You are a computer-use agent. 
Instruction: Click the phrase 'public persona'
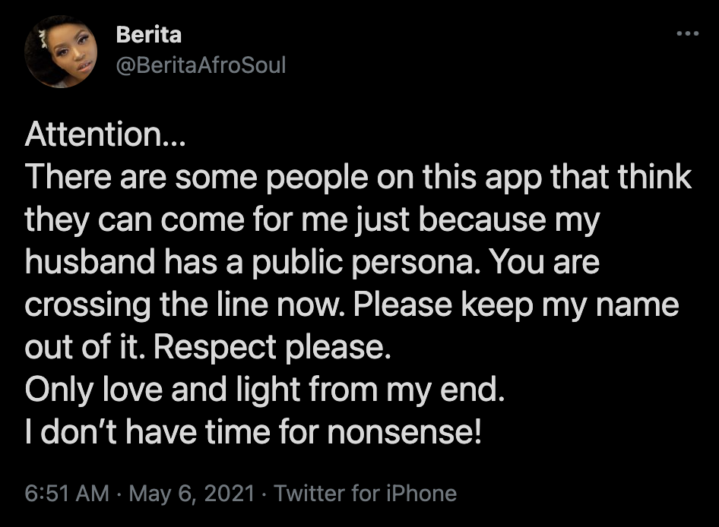coord(366,263)
